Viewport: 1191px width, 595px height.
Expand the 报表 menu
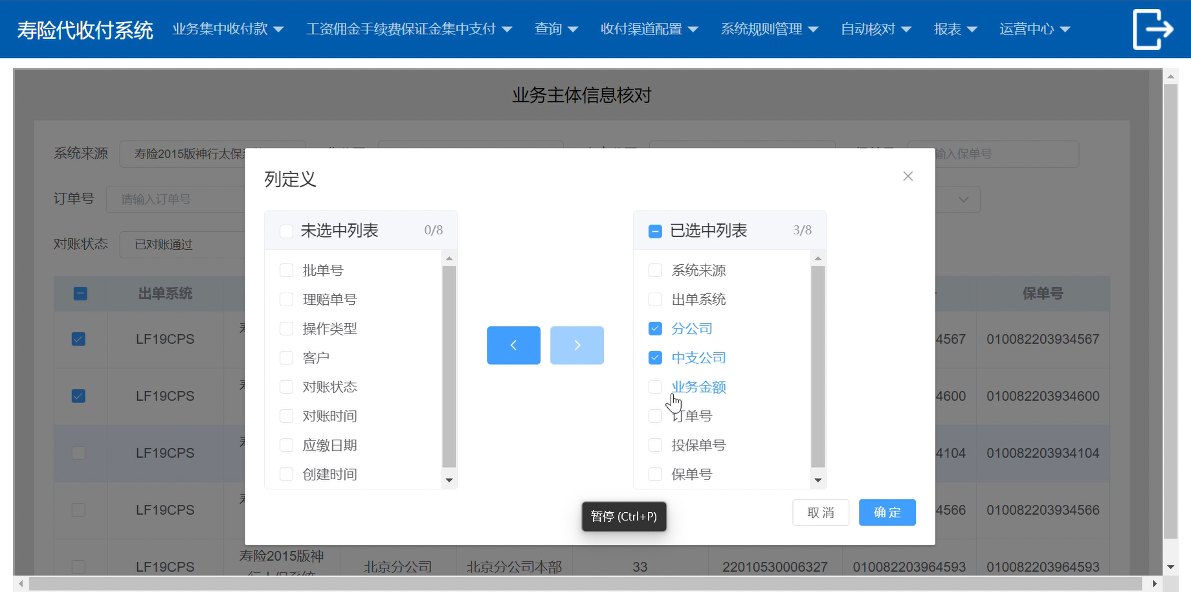pos(955,29)
